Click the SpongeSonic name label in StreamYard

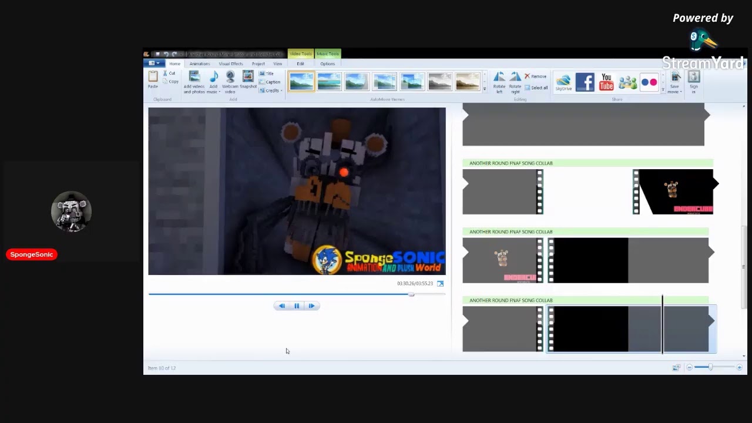point(32,254)
